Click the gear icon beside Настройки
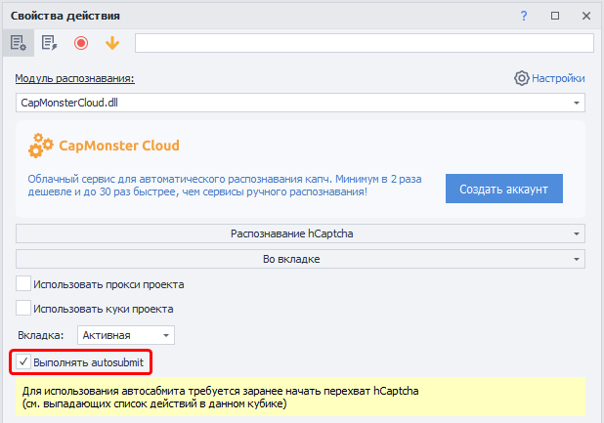604x423 pixels. click(x=521, y=78)
